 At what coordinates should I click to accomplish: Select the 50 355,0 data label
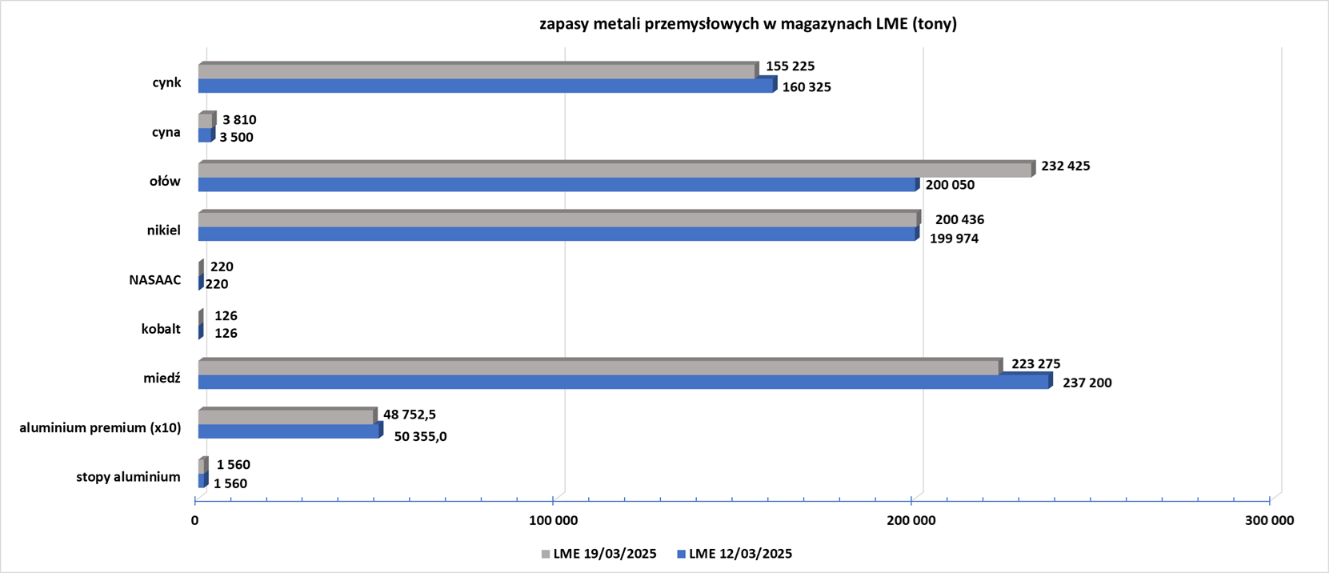tap(420, 437)
